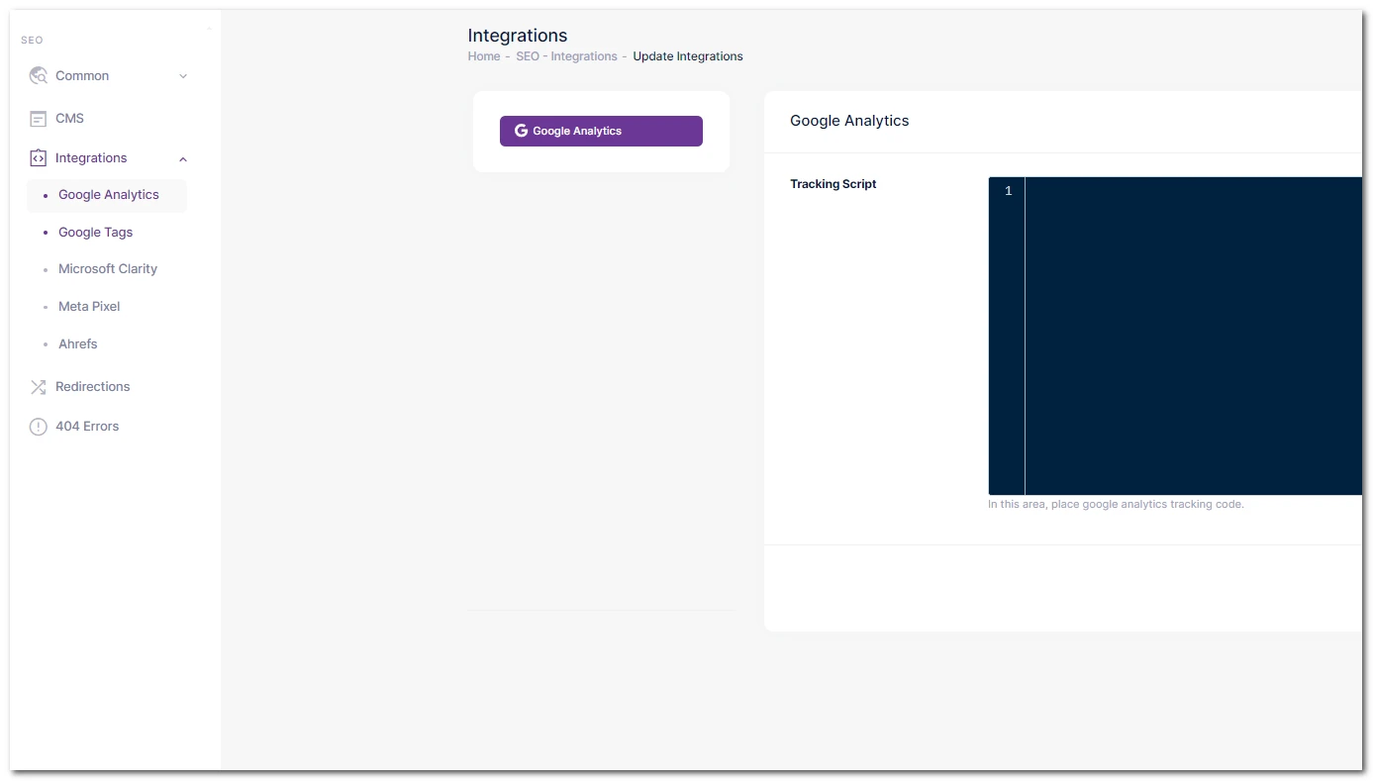The image size is (1373, 781).
Task: Click line number 1 in code editor
Action: pos(1009,191)
